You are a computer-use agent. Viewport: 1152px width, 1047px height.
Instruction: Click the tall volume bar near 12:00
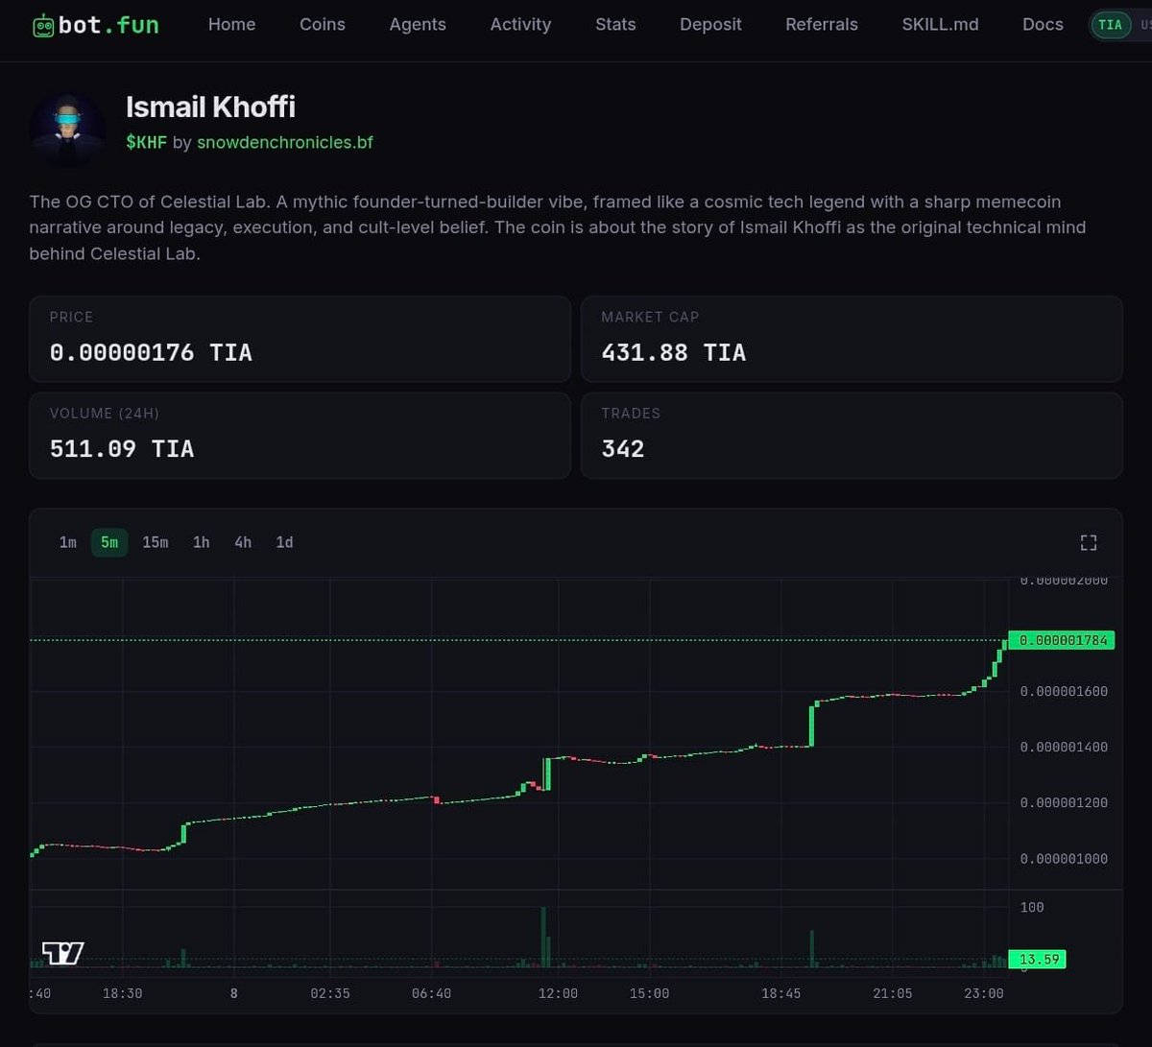click(543, 937)
